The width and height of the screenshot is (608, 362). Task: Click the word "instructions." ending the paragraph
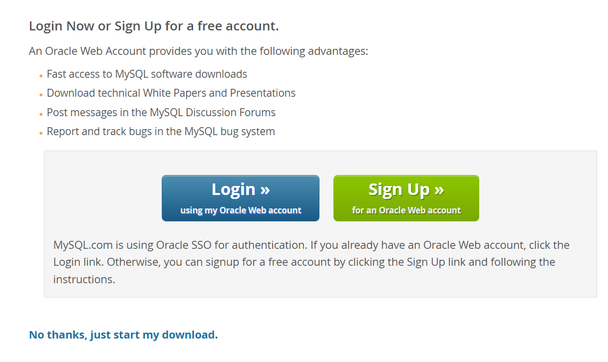click(84, 279)
